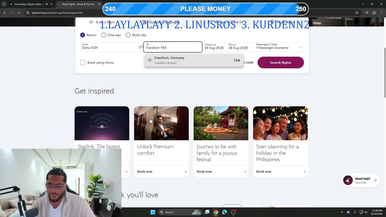386x217 pixels.
Task: Click the To field Frankfurt FRA
Action: coord(173,47)
